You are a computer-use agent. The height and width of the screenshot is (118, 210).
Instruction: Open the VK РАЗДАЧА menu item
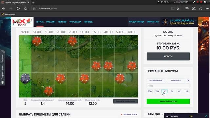pos(75,22)
